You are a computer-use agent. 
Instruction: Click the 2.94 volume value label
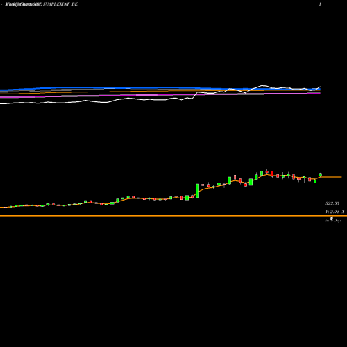pyautogui.click(x=335, y=212)
